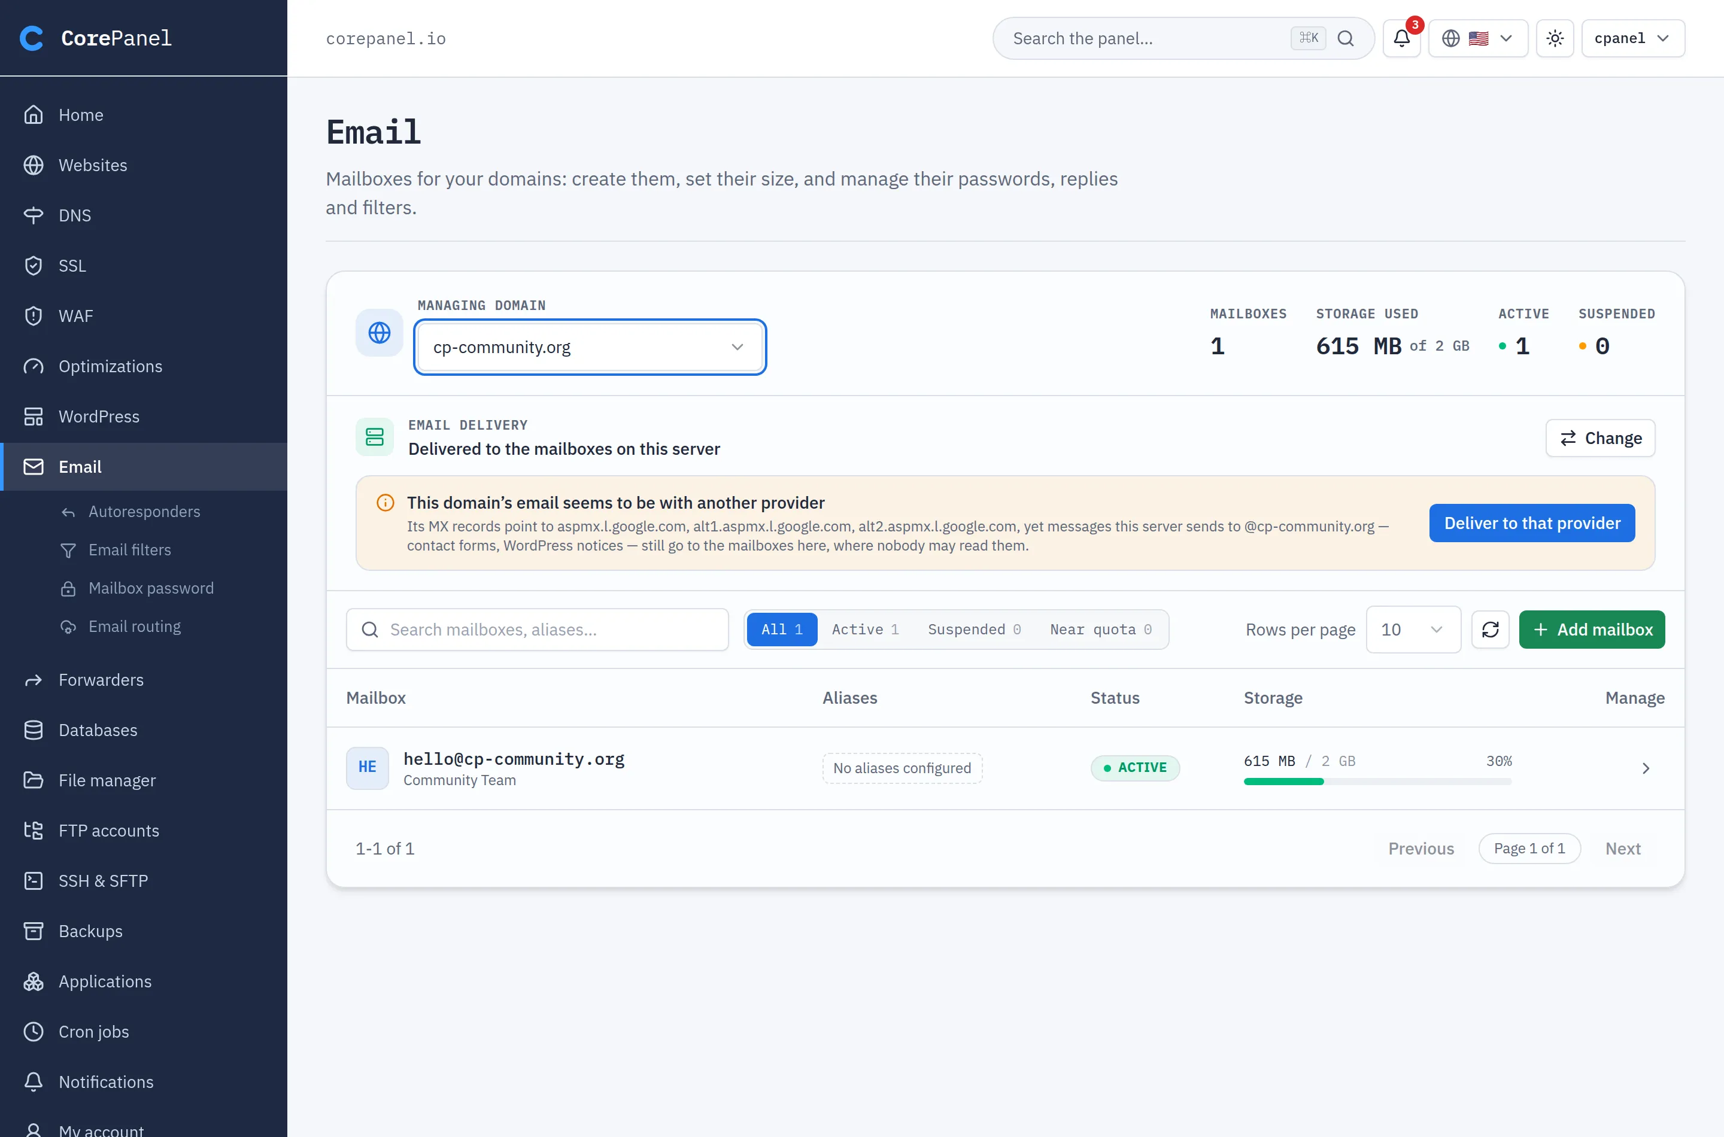The height and width of the screenshot is (1137, 1724).
Task: Open SSH & SFTP in the sidebar
Action: pyautogui.click(x=144, y=881)
